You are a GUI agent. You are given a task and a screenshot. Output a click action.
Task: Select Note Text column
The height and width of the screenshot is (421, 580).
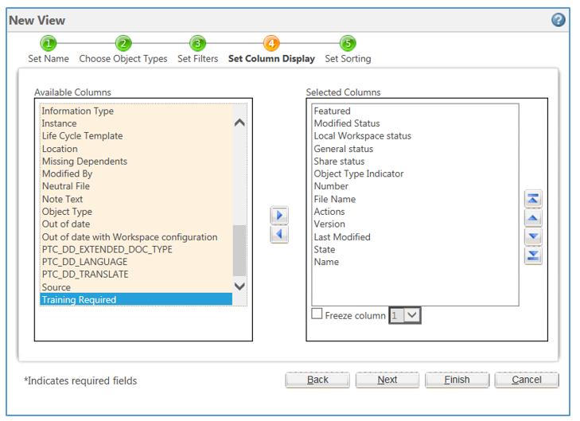tap(136, 199)
